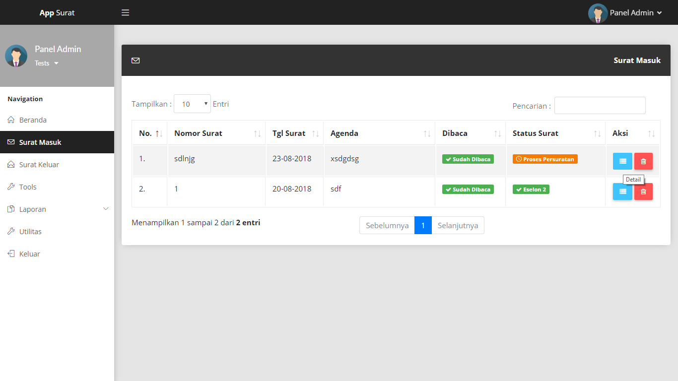
Task: Focus the Pencarian search field
Action: [600, 106]
